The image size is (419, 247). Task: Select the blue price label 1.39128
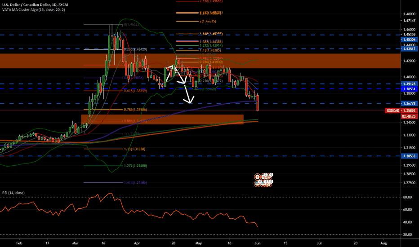[x=409, y=84]
